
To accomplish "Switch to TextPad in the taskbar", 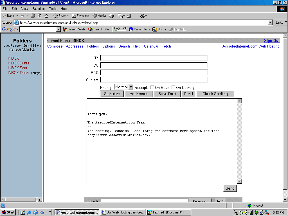I will (x=169, y=213).
